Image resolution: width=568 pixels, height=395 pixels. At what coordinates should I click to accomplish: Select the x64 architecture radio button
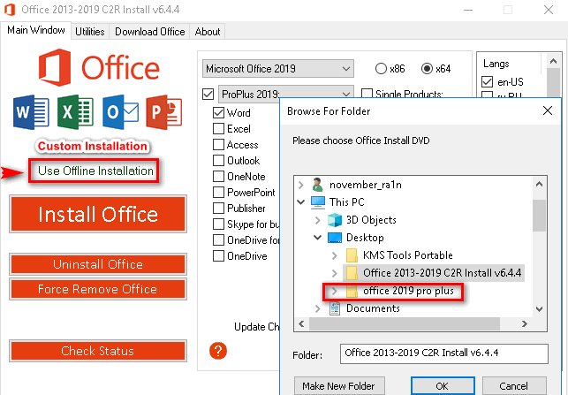(x=427, y=69)
